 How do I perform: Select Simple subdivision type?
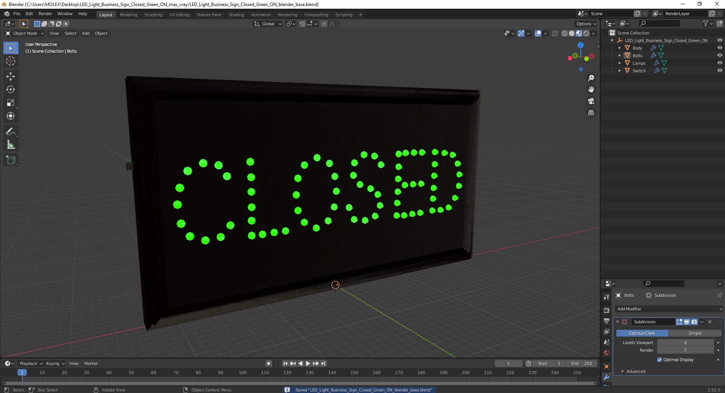tap(695, 333)
